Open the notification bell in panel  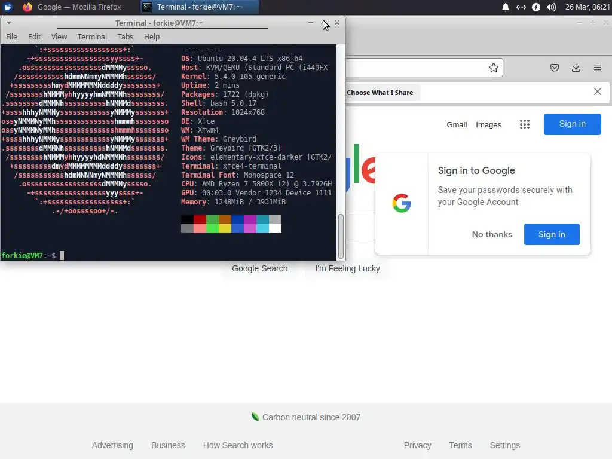[x=506, y=7]
